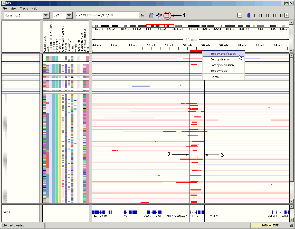295x229 pixels.
Task: Click the trash can icon in status bar
Action: coord(291,225)
